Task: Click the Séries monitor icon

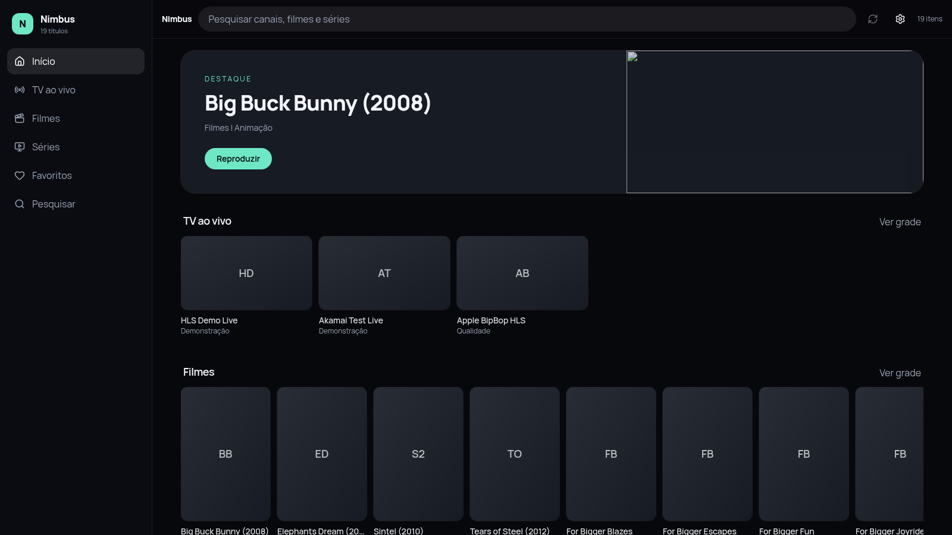Action: click(20, 147)
